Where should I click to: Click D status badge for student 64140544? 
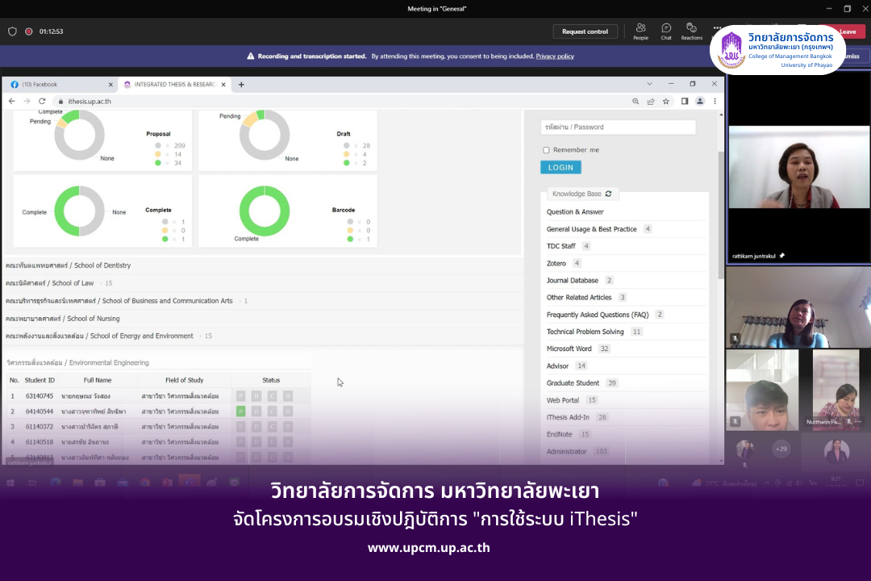pyautogui.click(x=256, y=412)
